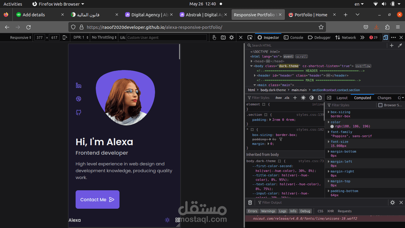Image resolution: width=405 pixels, height=228 pixels.
Task: Switch to the Debugger tab
Action: tap(319, 37)
